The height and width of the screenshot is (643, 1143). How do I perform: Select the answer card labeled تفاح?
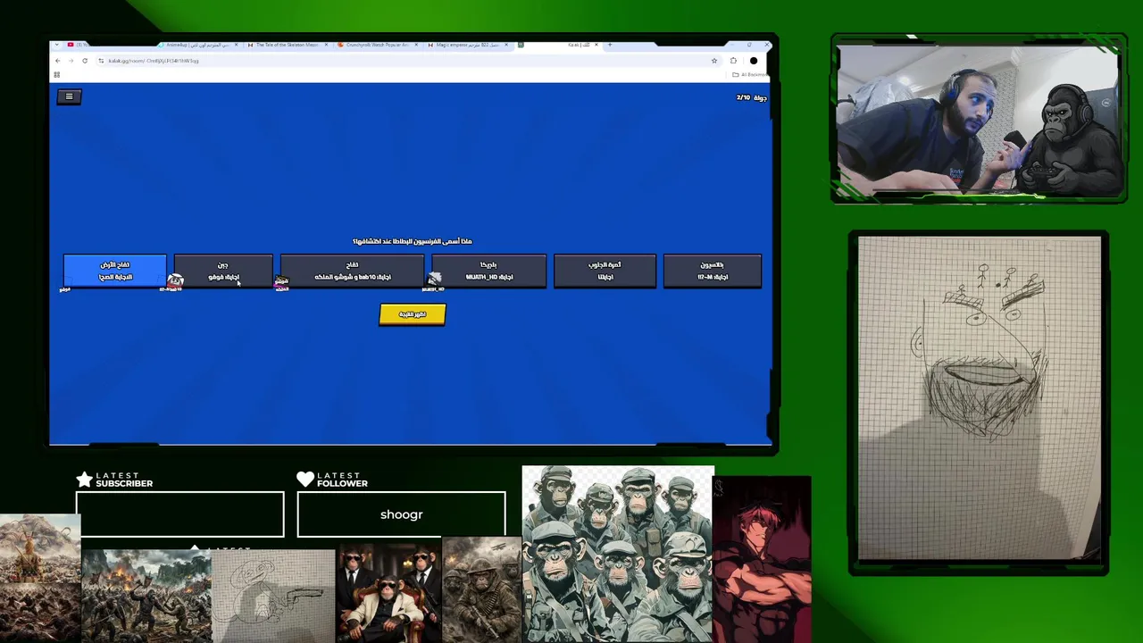pos(352,271)
